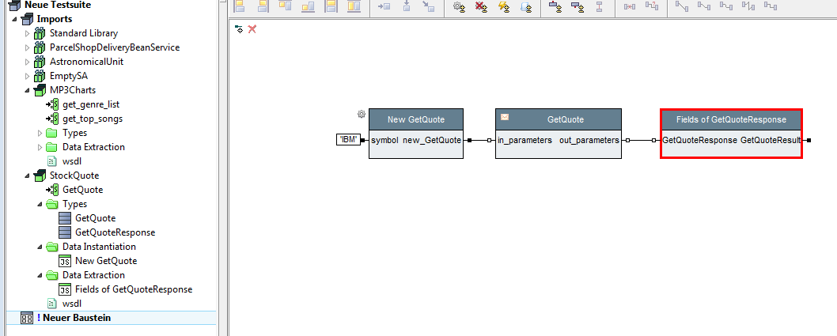Select get_top_songs in the tree
Screen dimensions: 837x336
(x=92, y=119)
